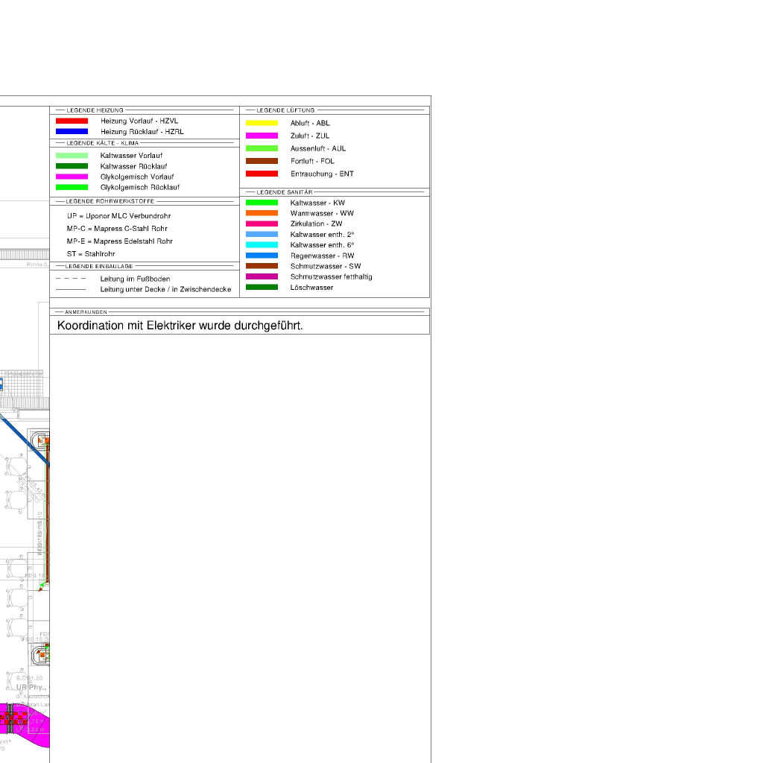Click the light green Kaltwasser Vorlauf swatch
The image size is (763, 763).
(x=72, y=155)
